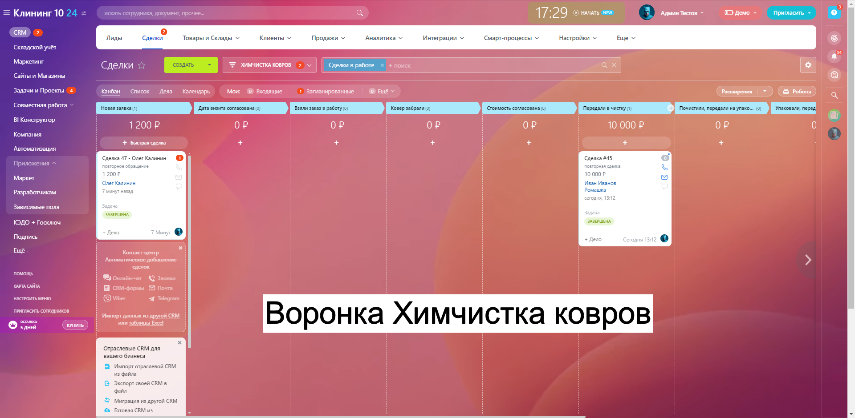Open the green news feed icon in the right sidebar

[834, 115]
